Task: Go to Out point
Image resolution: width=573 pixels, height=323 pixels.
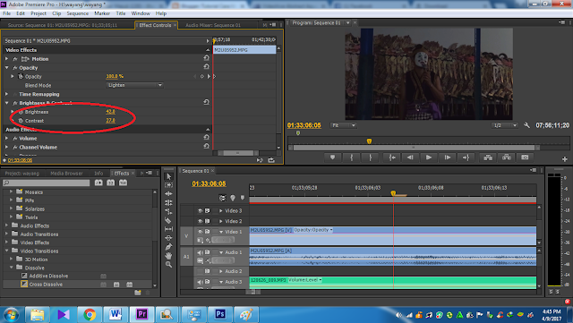Action: [466, 157]
